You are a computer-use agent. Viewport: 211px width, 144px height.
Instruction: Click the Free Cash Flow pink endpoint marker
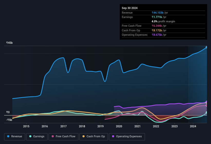[x=207, y=105]
